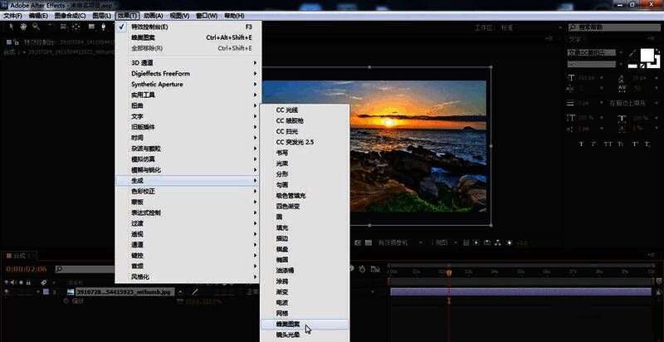Open the 动画(A) menu
Image resolution: width=664 pixels, height=342 pixels.
[x=152, y=15]
